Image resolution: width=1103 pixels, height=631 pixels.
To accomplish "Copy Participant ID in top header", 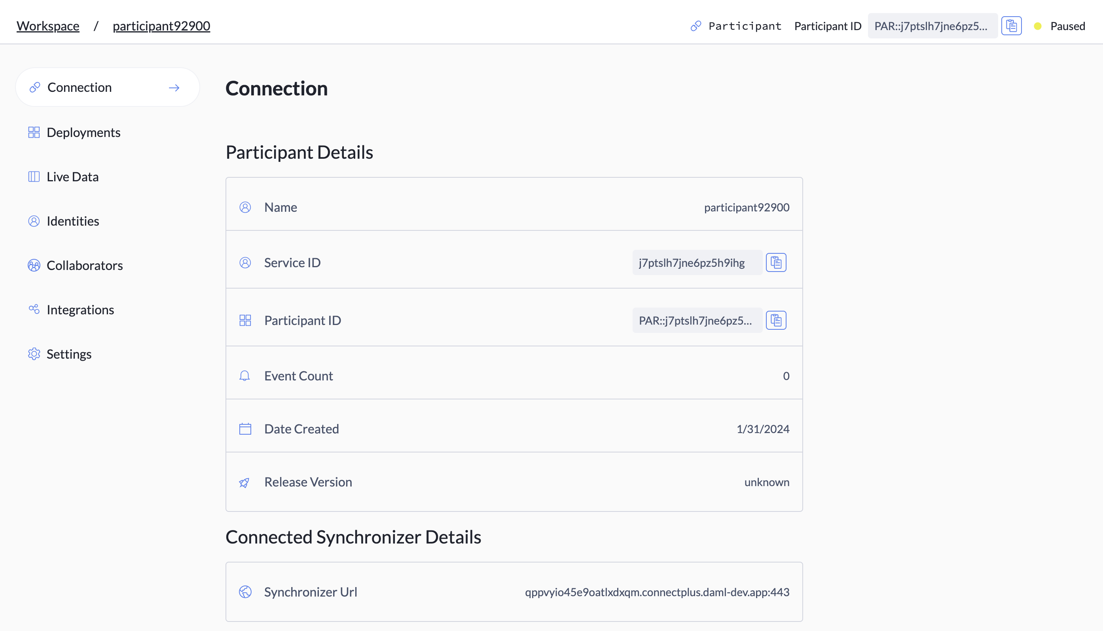I will click(1011, 26).
